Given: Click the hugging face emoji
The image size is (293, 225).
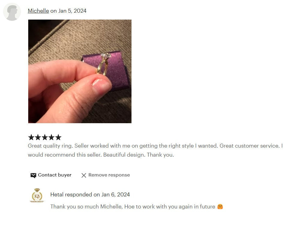Looking at the screenshot, I should (x=220, y=207).
